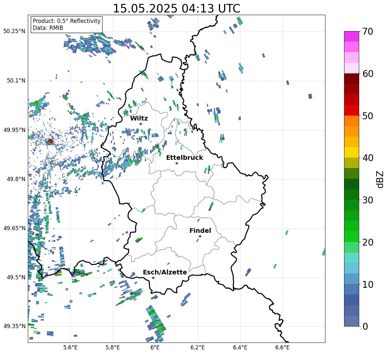Click the 10 tick label on colorbar
Screen dimensions: 388x354
click(x=368, y=284)
